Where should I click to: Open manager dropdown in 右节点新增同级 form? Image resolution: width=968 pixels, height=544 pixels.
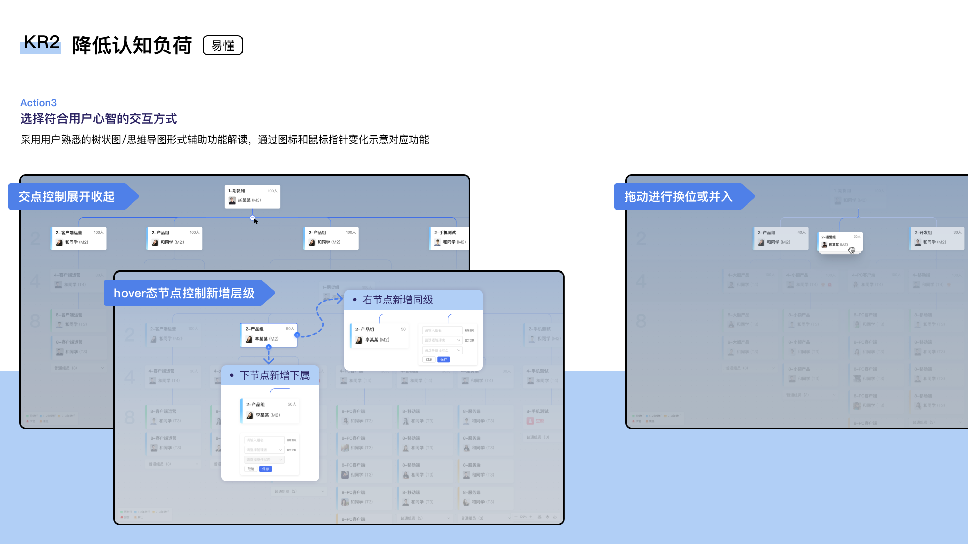point(442,340)
